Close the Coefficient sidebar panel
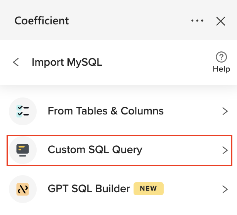 (221, 21)
